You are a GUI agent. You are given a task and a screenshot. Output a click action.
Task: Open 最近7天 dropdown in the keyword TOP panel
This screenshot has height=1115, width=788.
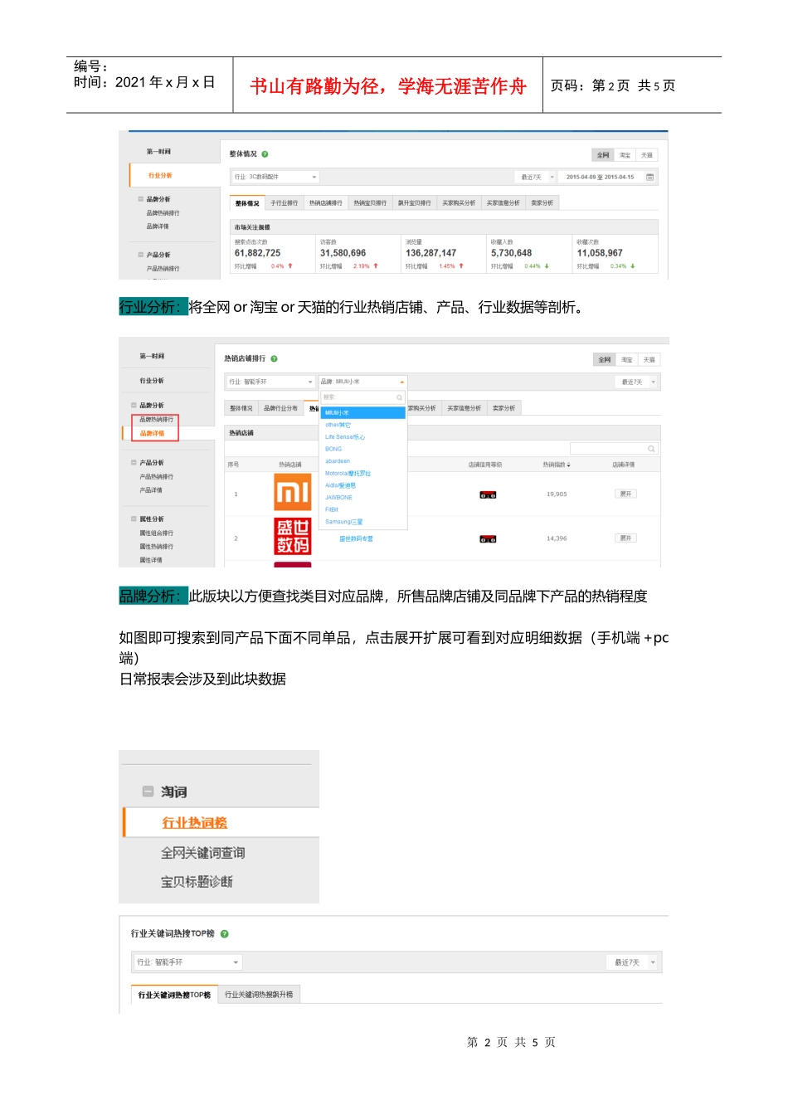(632, 962)
